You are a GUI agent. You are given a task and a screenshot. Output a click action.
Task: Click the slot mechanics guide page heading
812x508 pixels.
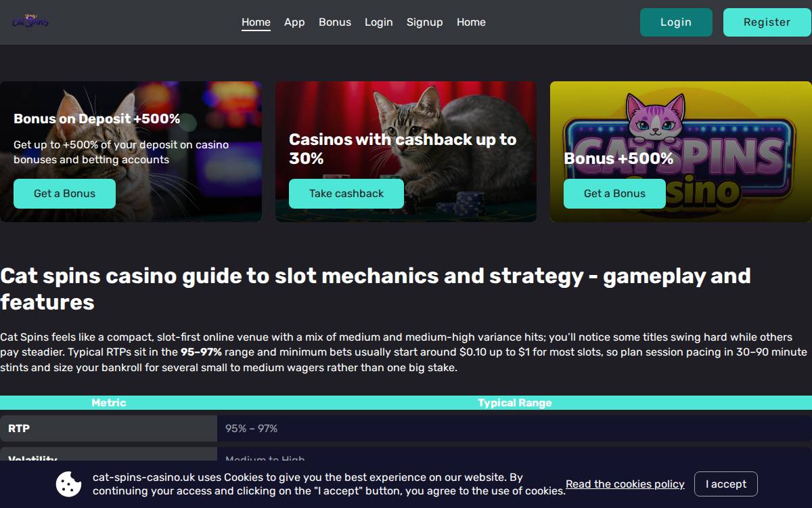click(x=376, y=289)
